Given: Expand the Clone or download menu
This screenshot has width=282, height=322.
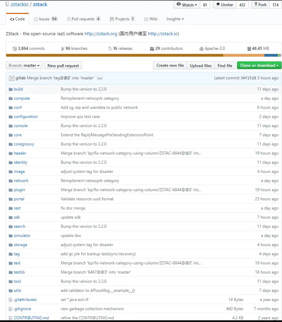Looking at the screenshot, I should click(x=259, y=65).
